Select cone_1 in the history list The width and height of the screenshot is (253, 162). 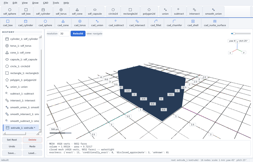(21, 53)
